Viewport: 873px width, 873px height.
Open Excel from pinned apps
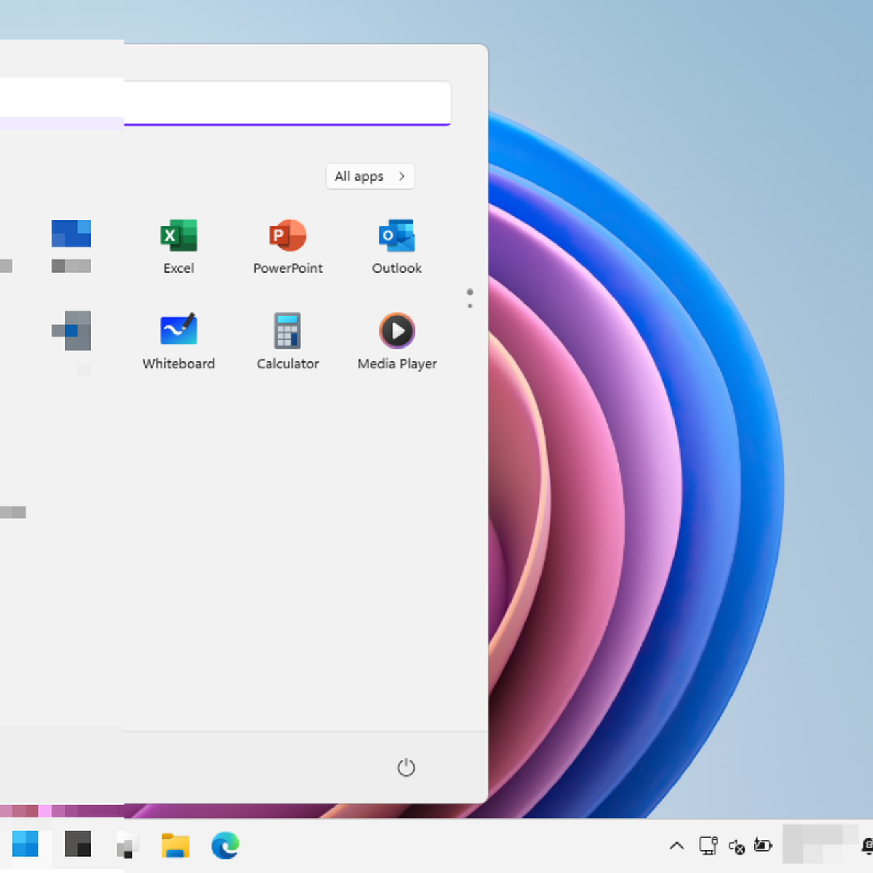(x=179, y=248)
